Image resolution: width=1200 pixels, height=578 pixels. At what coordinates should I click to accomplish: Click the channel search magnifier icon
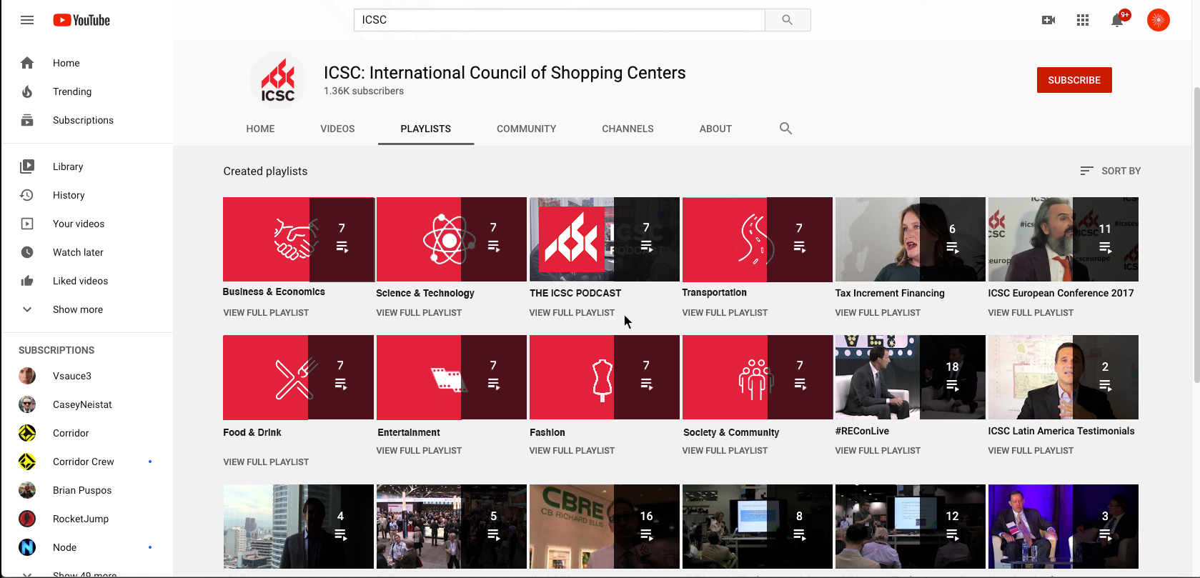[x=785, y=129]
